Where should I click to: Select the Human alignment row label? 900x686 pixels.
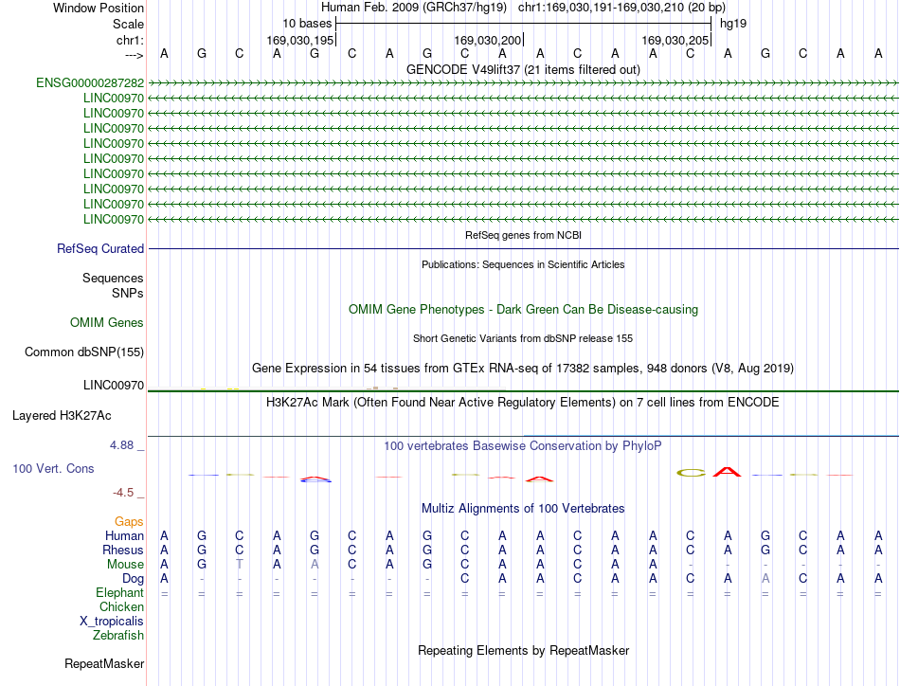pyautogui.click(x=124, y=535)
